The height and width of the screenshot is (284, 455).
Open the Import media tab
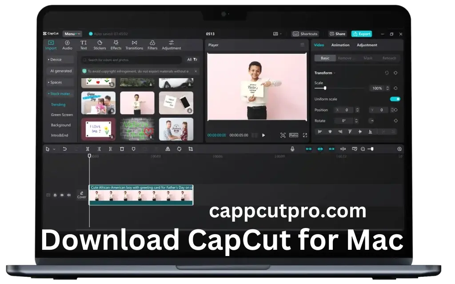51,45
